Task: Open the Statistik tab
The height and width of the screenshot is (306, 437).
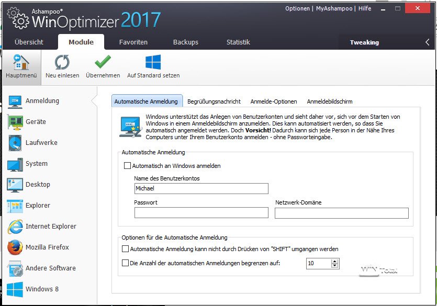Action: click(x=238, y=42)
